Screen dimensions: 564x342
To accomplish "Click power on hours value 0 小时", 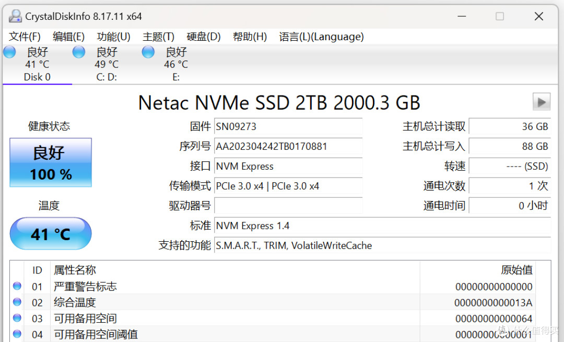I will click(x=510, y=206).
